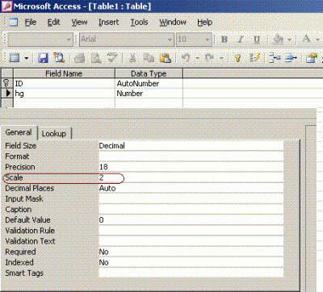Click row selector arrow for hg row
Viewport: 323px width, 292px height.
click(x=6, y=94)
